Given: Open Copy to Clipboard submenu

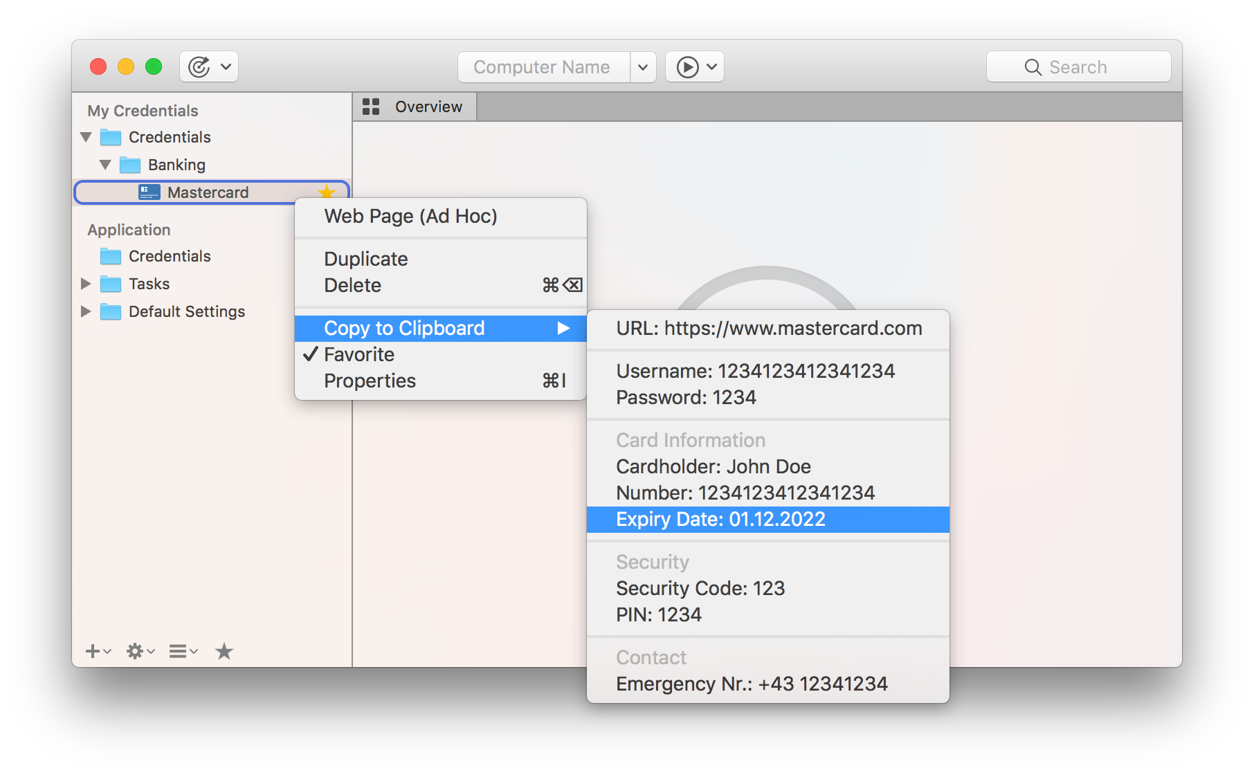Looking at the screenshot, I should point(441,328).
